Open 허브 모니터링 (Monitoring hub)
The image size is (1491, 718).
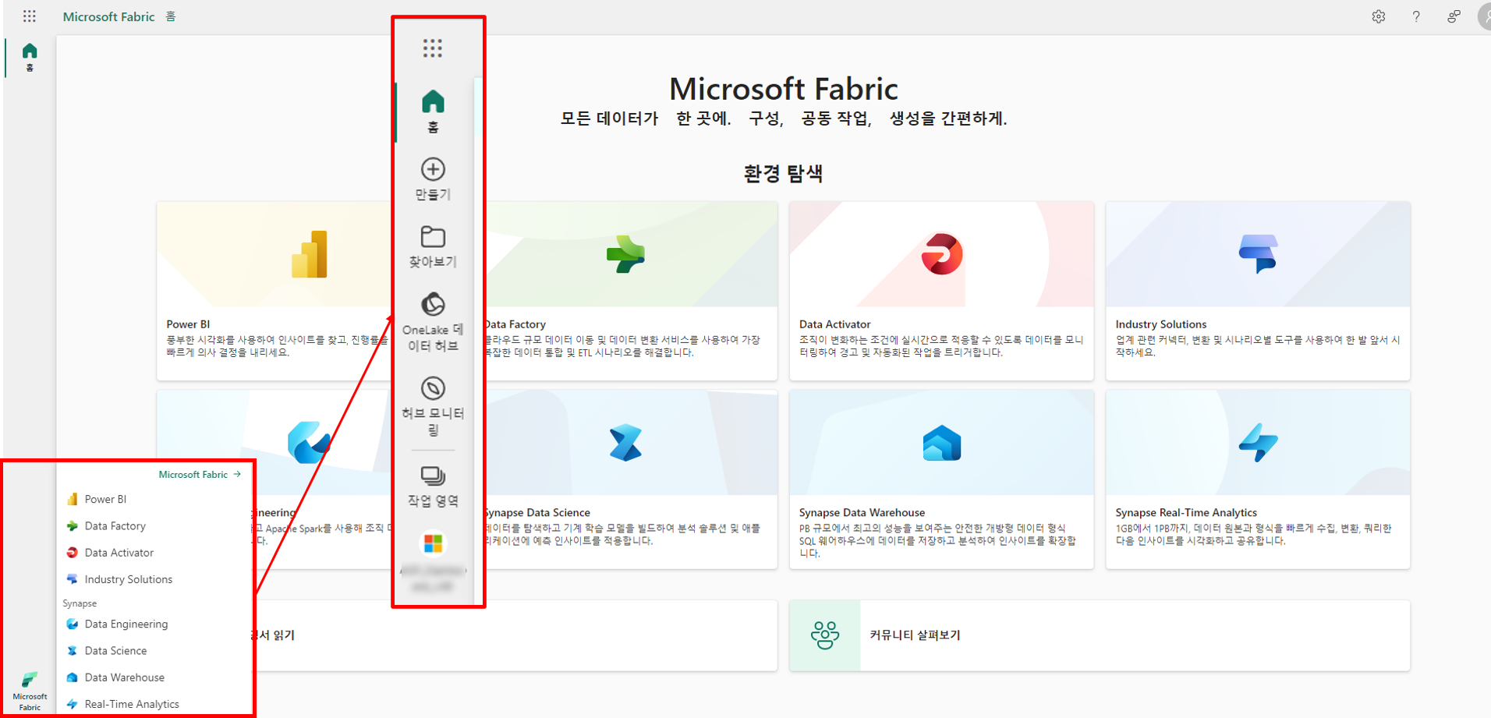pyautogui.click(x=433, y=406)
